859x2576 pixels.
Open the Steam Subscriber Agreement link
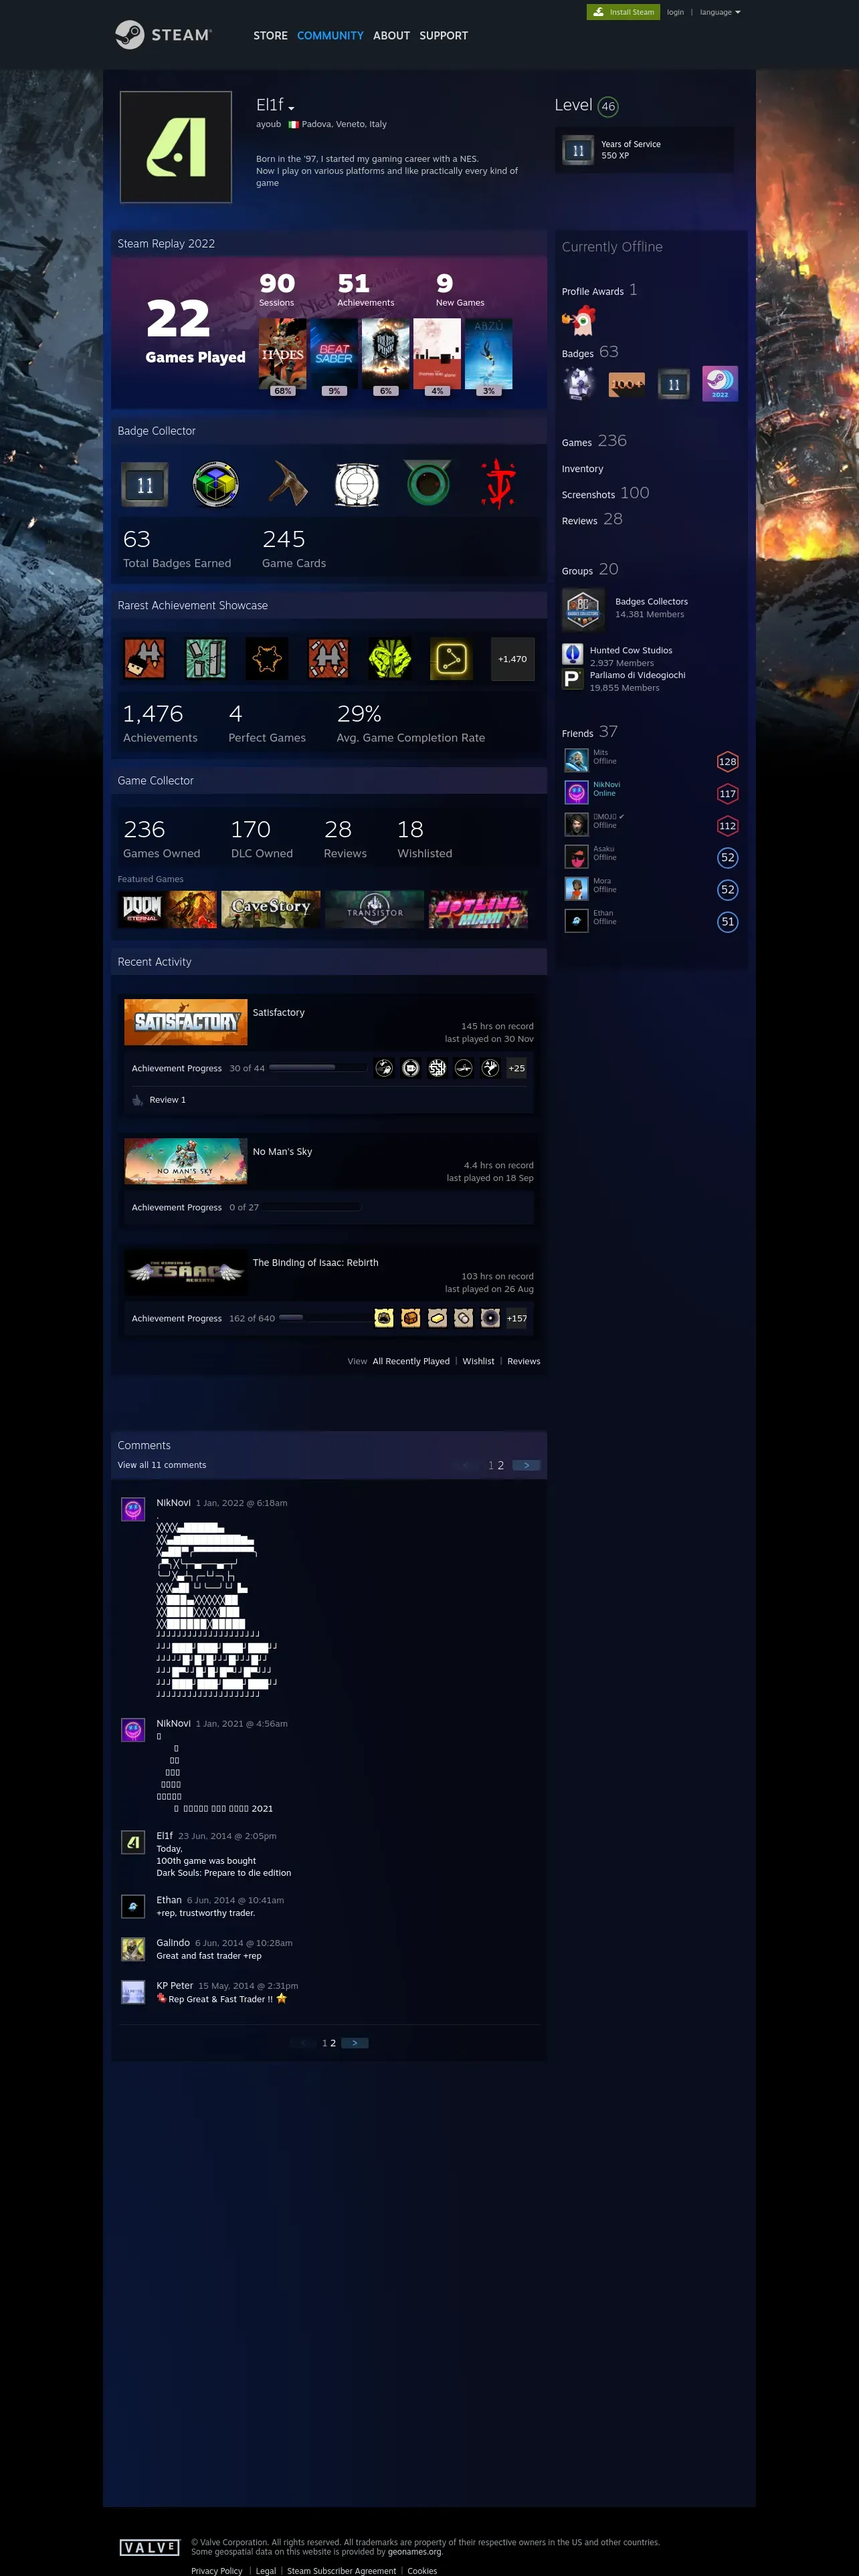pyautogui.click(x=341, y=2570)
